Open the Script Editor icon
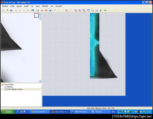153x119 pixels. click(x=96, y=10)
